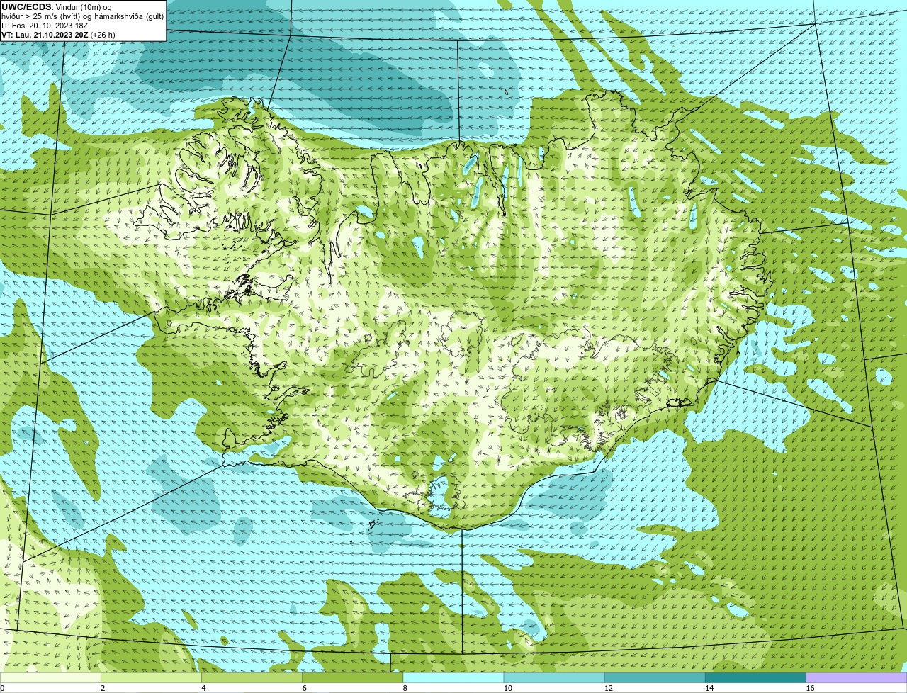Click the light yellow-green 2–4 m/s legend swatch
The image size is (907, 693).
click(x=152, y=678)
